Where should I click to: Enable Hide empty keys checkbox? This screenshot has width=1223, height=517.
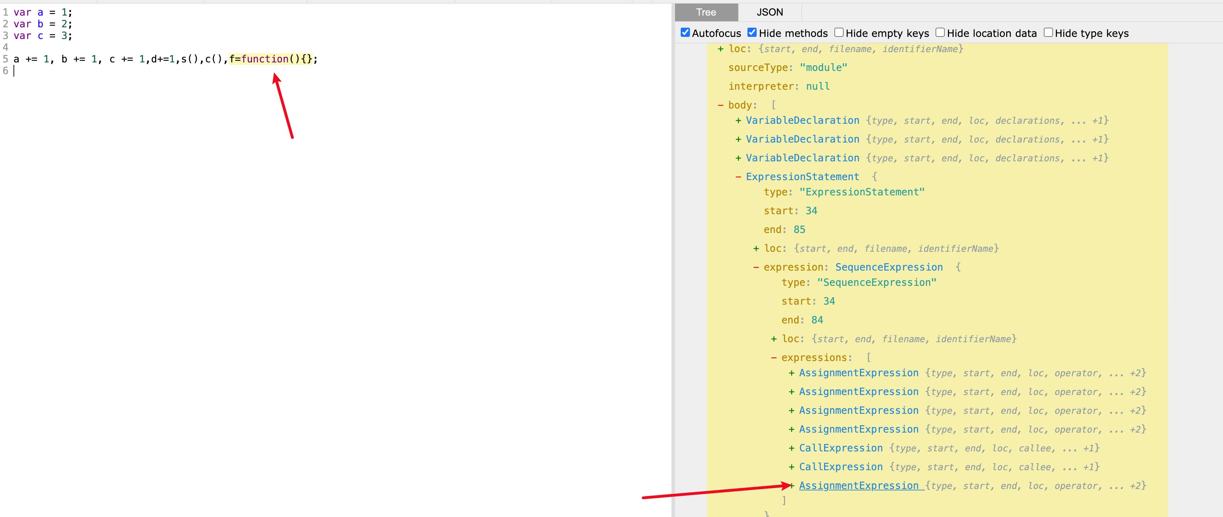839,33
